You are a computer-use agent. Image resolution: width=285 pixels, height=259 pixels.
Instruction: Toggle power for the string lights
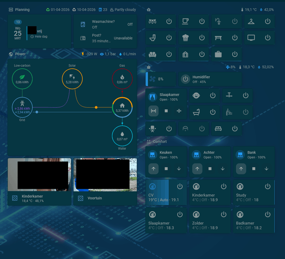coord(169,21)
